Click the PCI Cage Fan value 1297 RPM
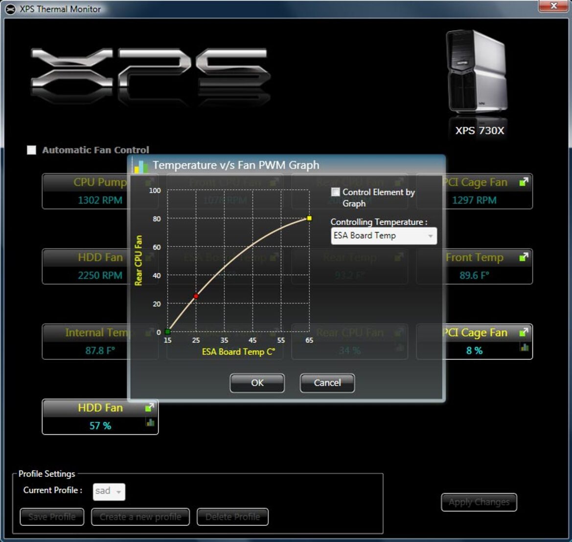 [x=474, y=200]
